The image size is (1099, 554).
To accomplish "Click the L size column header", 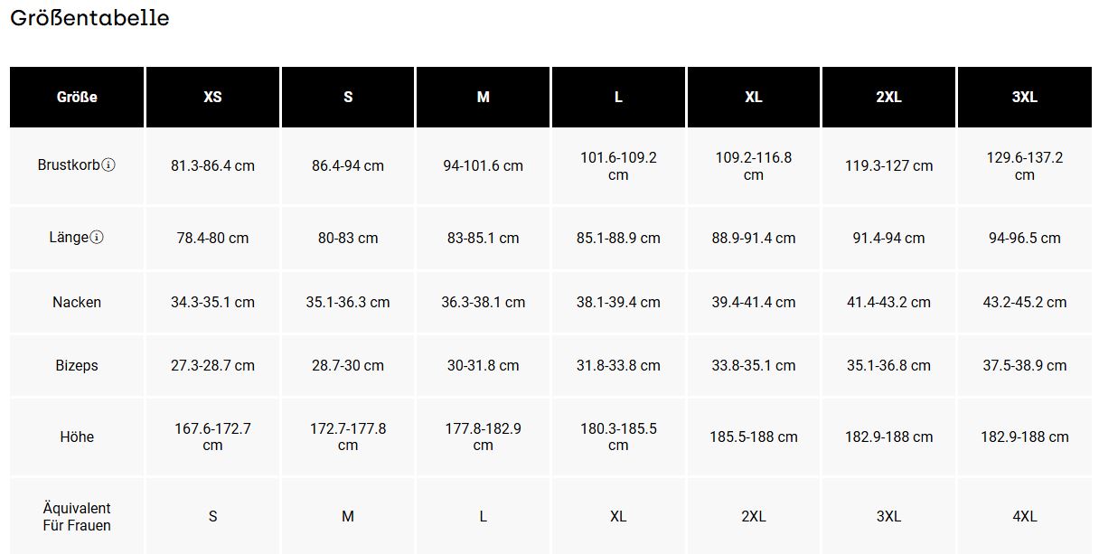I will (618, 98).
